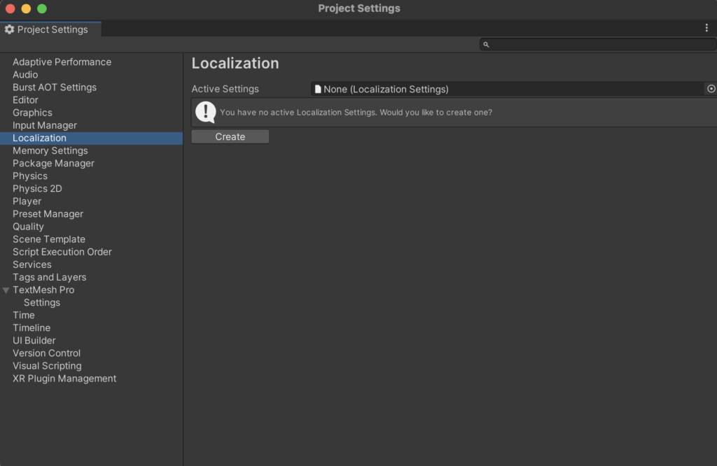Select Package Manager in sidebar

click(53, 163)
